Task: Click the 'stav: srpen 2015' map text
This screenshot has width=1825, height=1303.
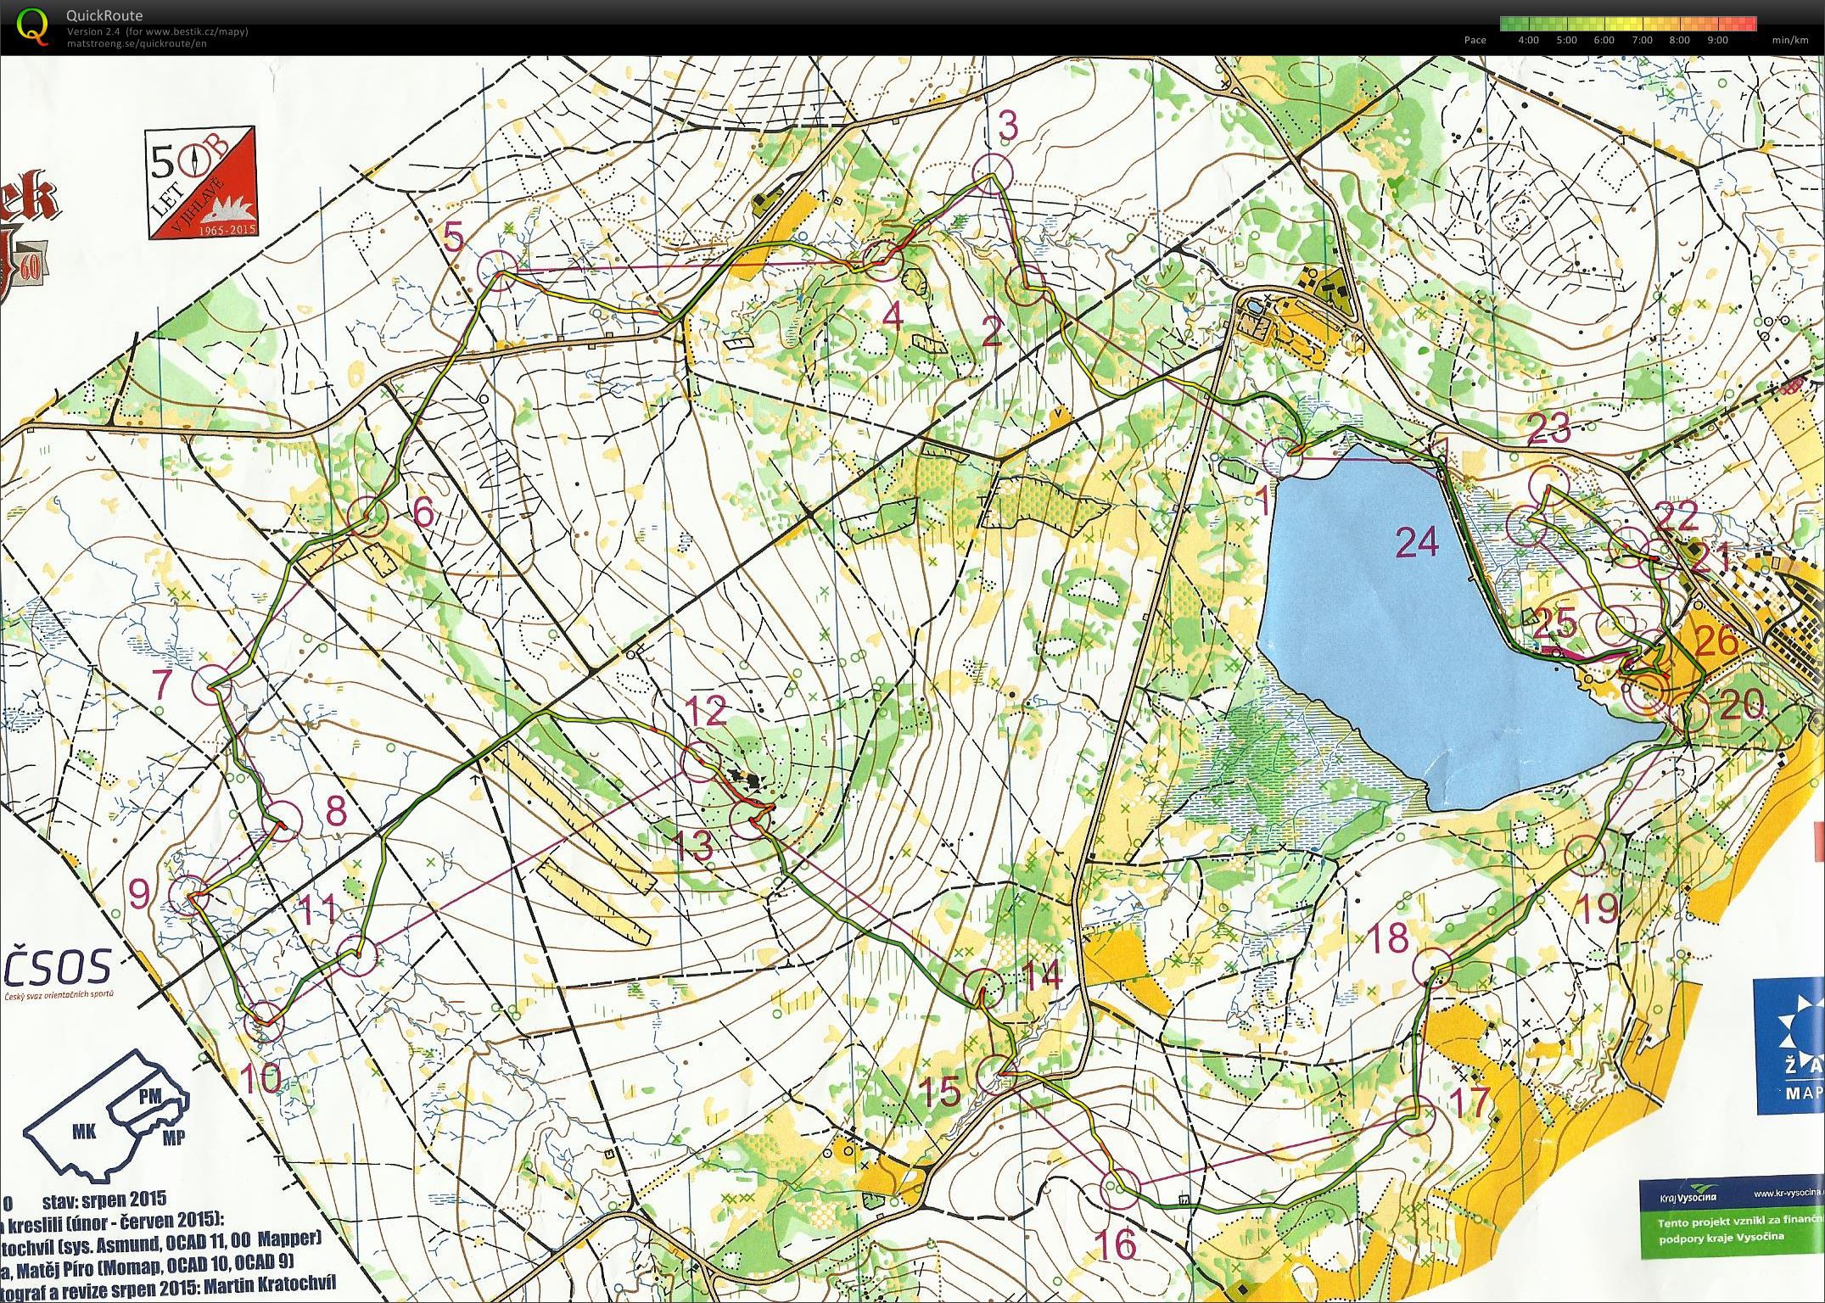Action: pyautogui.click(x=104, y=1200)
